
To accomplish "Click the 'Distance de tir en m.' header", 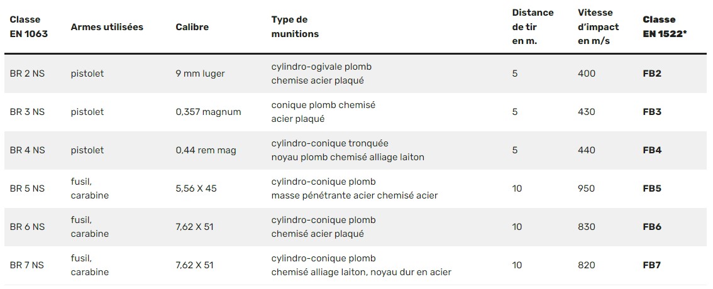I will coord(532,27).
